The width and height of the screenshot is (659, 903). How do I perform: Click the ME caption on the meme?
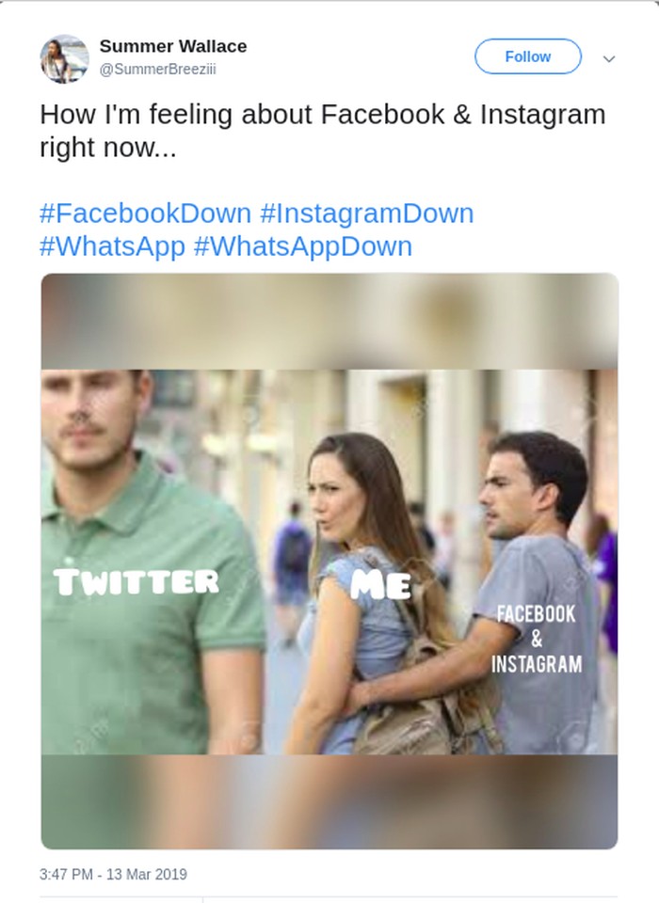[381, 585]
